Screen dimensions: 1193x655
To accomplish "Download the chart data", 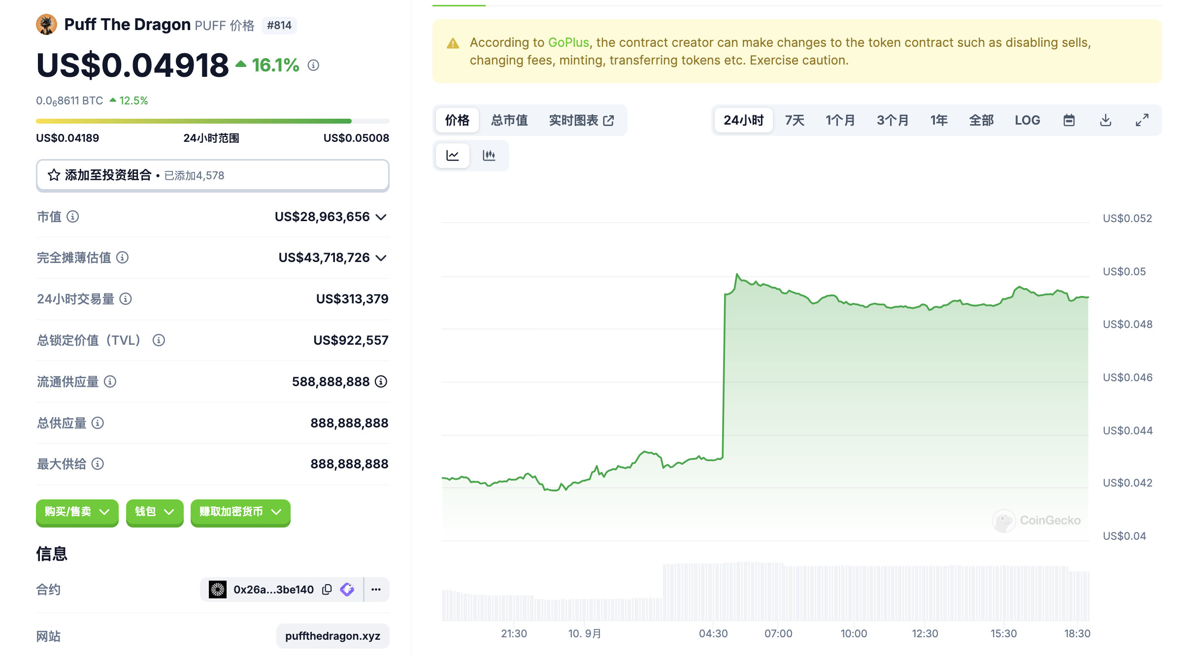I will 1105,120.
